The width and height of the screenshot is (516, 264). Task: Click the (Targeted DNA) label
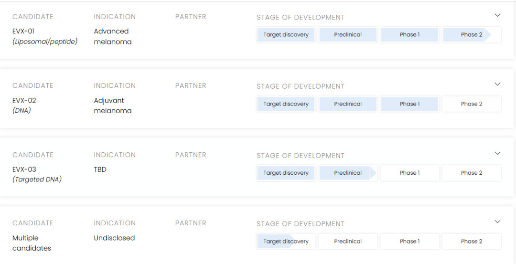(37, 180)
